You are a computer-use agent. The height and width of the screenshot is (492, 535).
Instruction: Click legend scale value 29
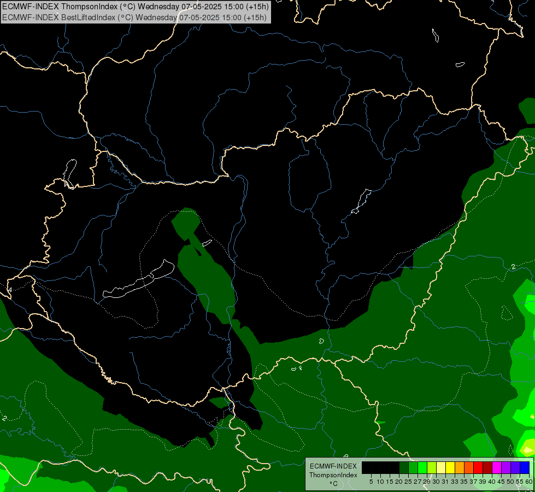tap(426, 482)
